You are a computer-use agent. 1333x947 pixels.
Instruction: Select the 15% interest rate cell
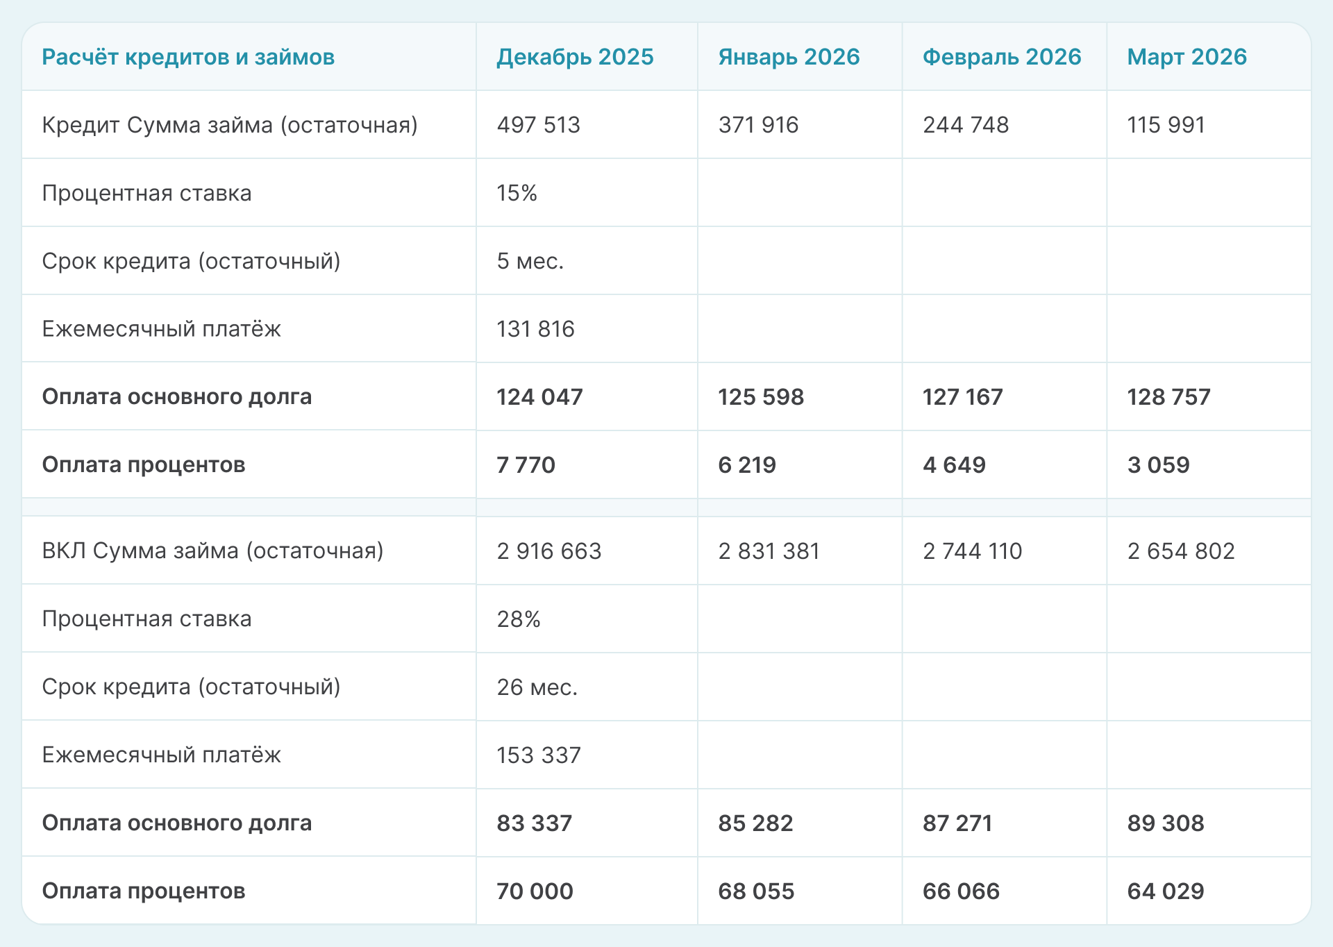[517, 193]
